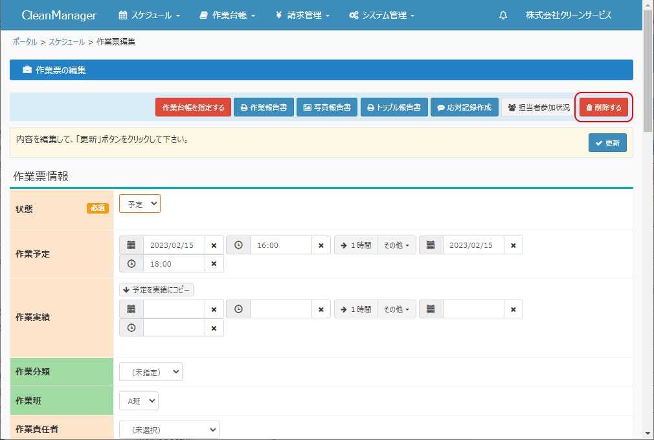Image resolution: width=654 pixels, height=440 pixels.
Task: Open calendar picker for actual work start date
Action: (131, 309)
